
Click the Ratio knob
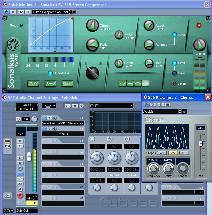[x=92, y=45]
